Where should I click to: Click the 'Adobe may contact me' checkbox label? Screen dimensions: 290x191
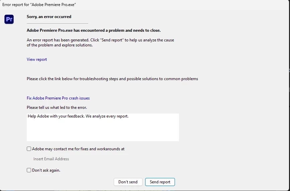[78, 149]
